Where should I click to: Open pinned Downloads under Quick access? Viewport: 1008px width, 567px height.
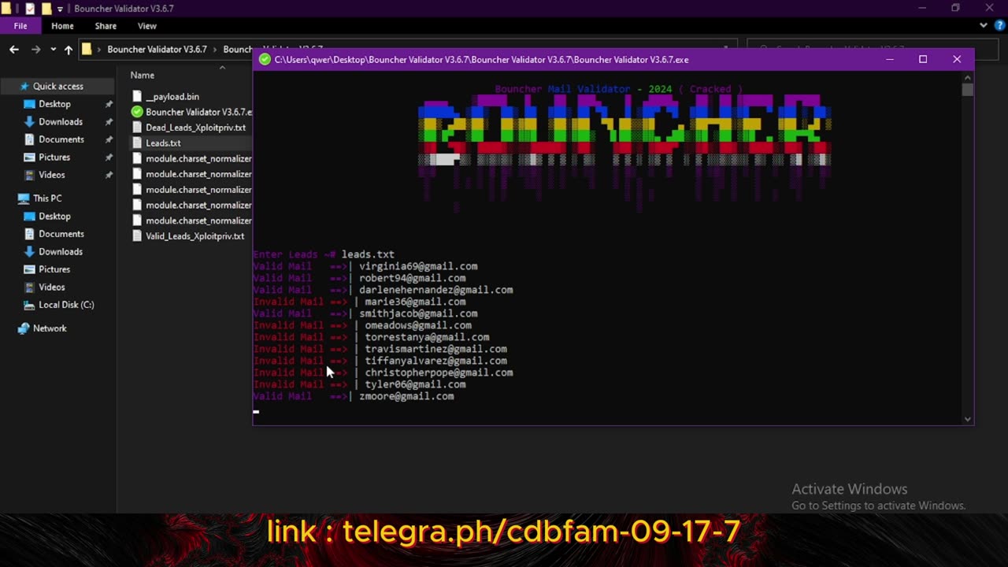(60, 122)
